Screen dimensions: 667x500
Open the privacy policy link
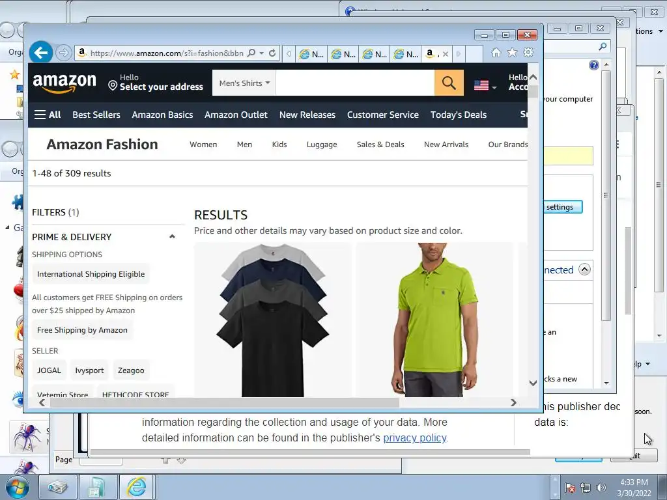(x=415, y=438)
